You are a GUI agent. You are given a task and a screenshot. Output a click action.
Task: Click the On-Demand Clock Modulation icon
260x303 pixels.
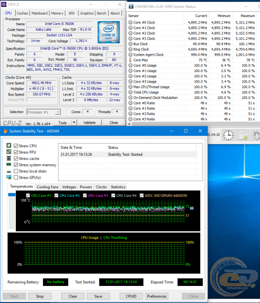point(130,98)
